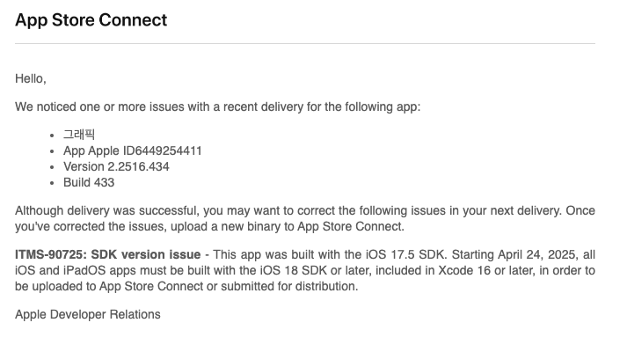Click the Build 433 bullet
This screenshot has height=352, width=627.
(x=89, y=182)
